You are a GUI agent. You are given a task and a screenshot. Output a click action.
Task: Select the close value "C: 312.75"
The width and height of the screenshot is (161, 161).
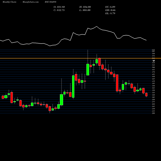tap(59, 10)
